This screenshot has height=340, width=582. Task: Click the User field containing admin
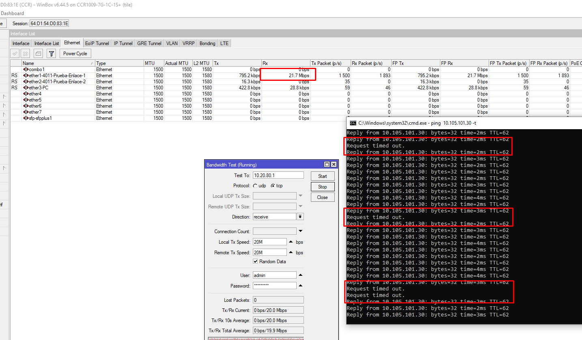click(x=274, y=275)
